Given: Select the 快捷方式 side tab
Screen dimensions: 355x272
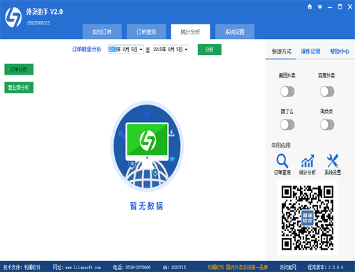Looking at the screenshot, I should [281, 52].
